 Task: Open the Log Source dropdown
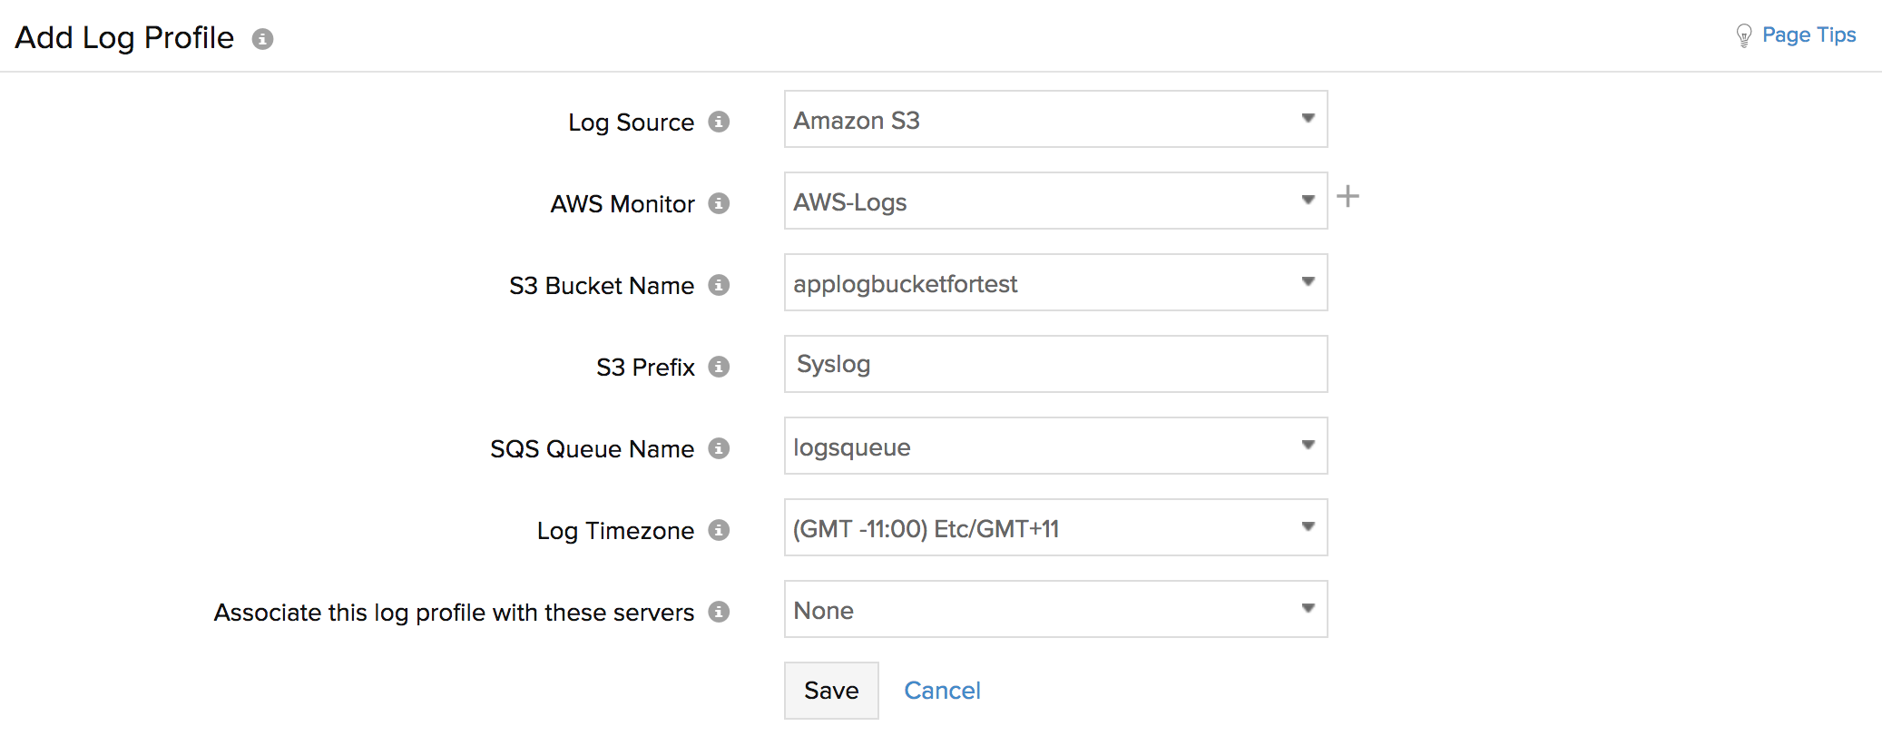pos(1055,119)
